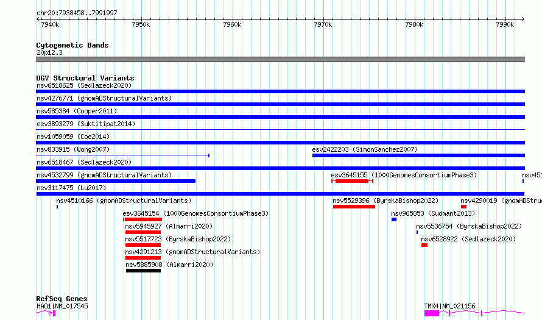Open nsv6518467 (Sedlazeck2020) variant label
542x320 pixels.
pos(84,162)
